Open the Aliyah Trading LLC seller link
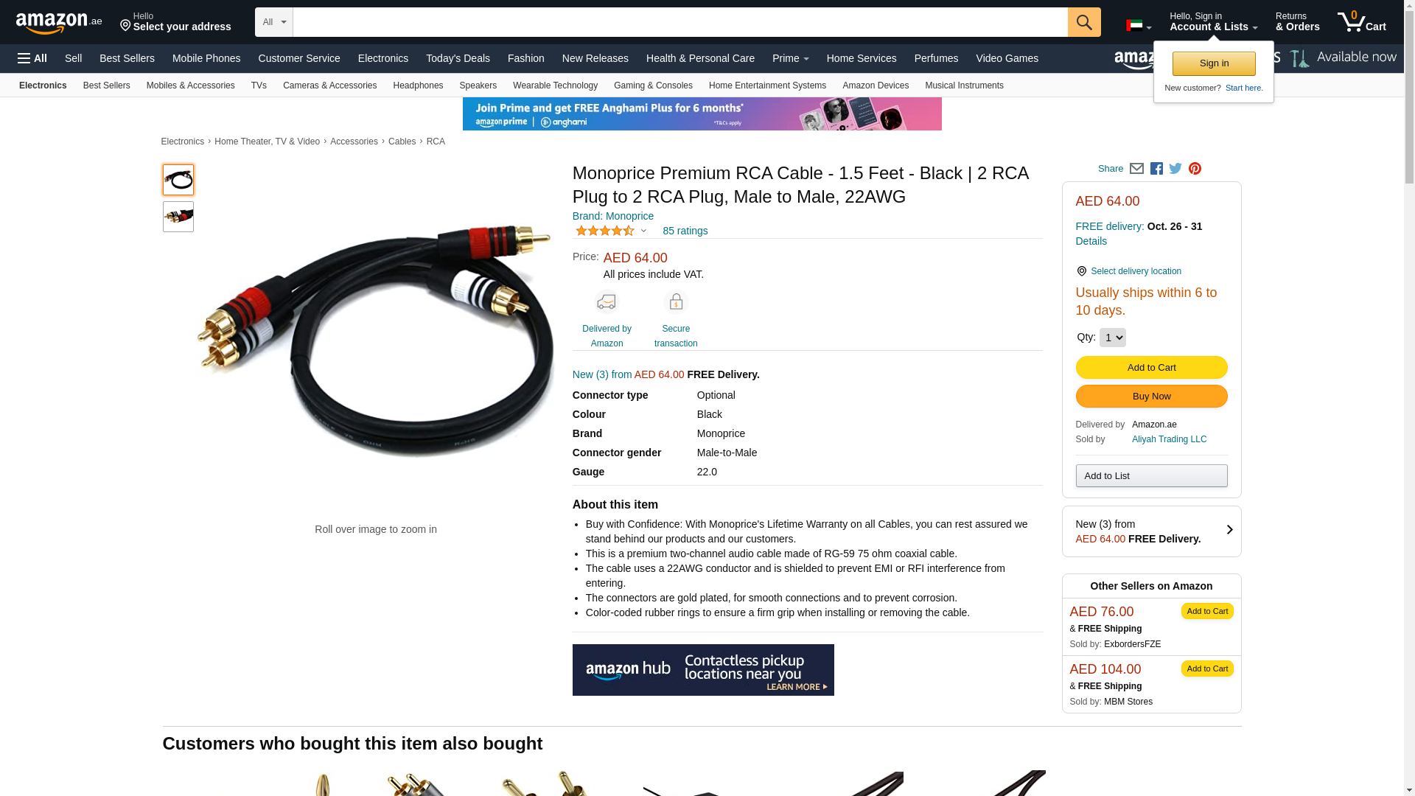 pos(1169,439)
